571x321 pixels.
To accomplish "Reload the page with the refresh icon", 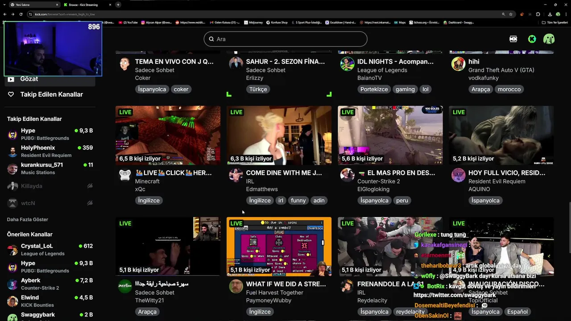I will pos(21,14).
